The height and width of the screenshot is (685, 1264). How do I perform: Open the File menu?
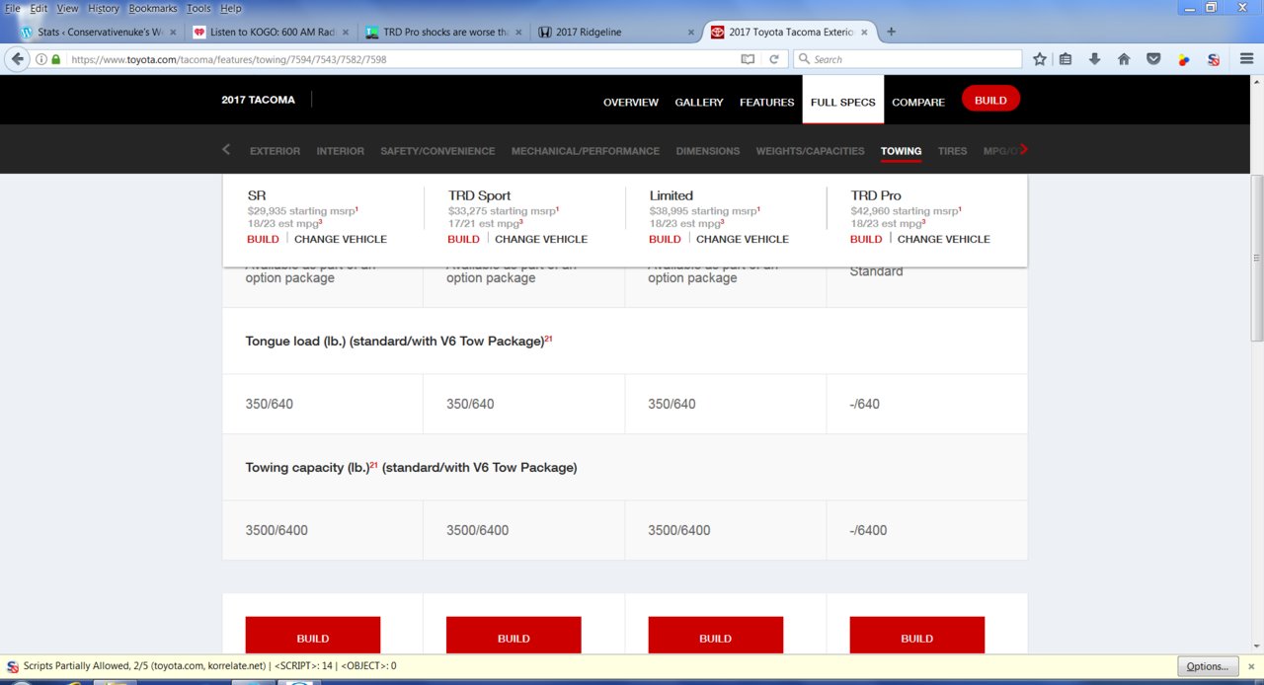pos(13,8)
